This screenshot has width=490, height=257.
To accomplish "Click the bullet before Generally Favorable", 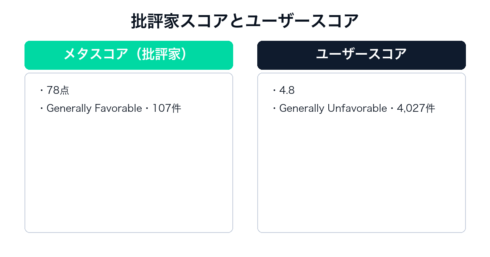I will pos(42,109).
